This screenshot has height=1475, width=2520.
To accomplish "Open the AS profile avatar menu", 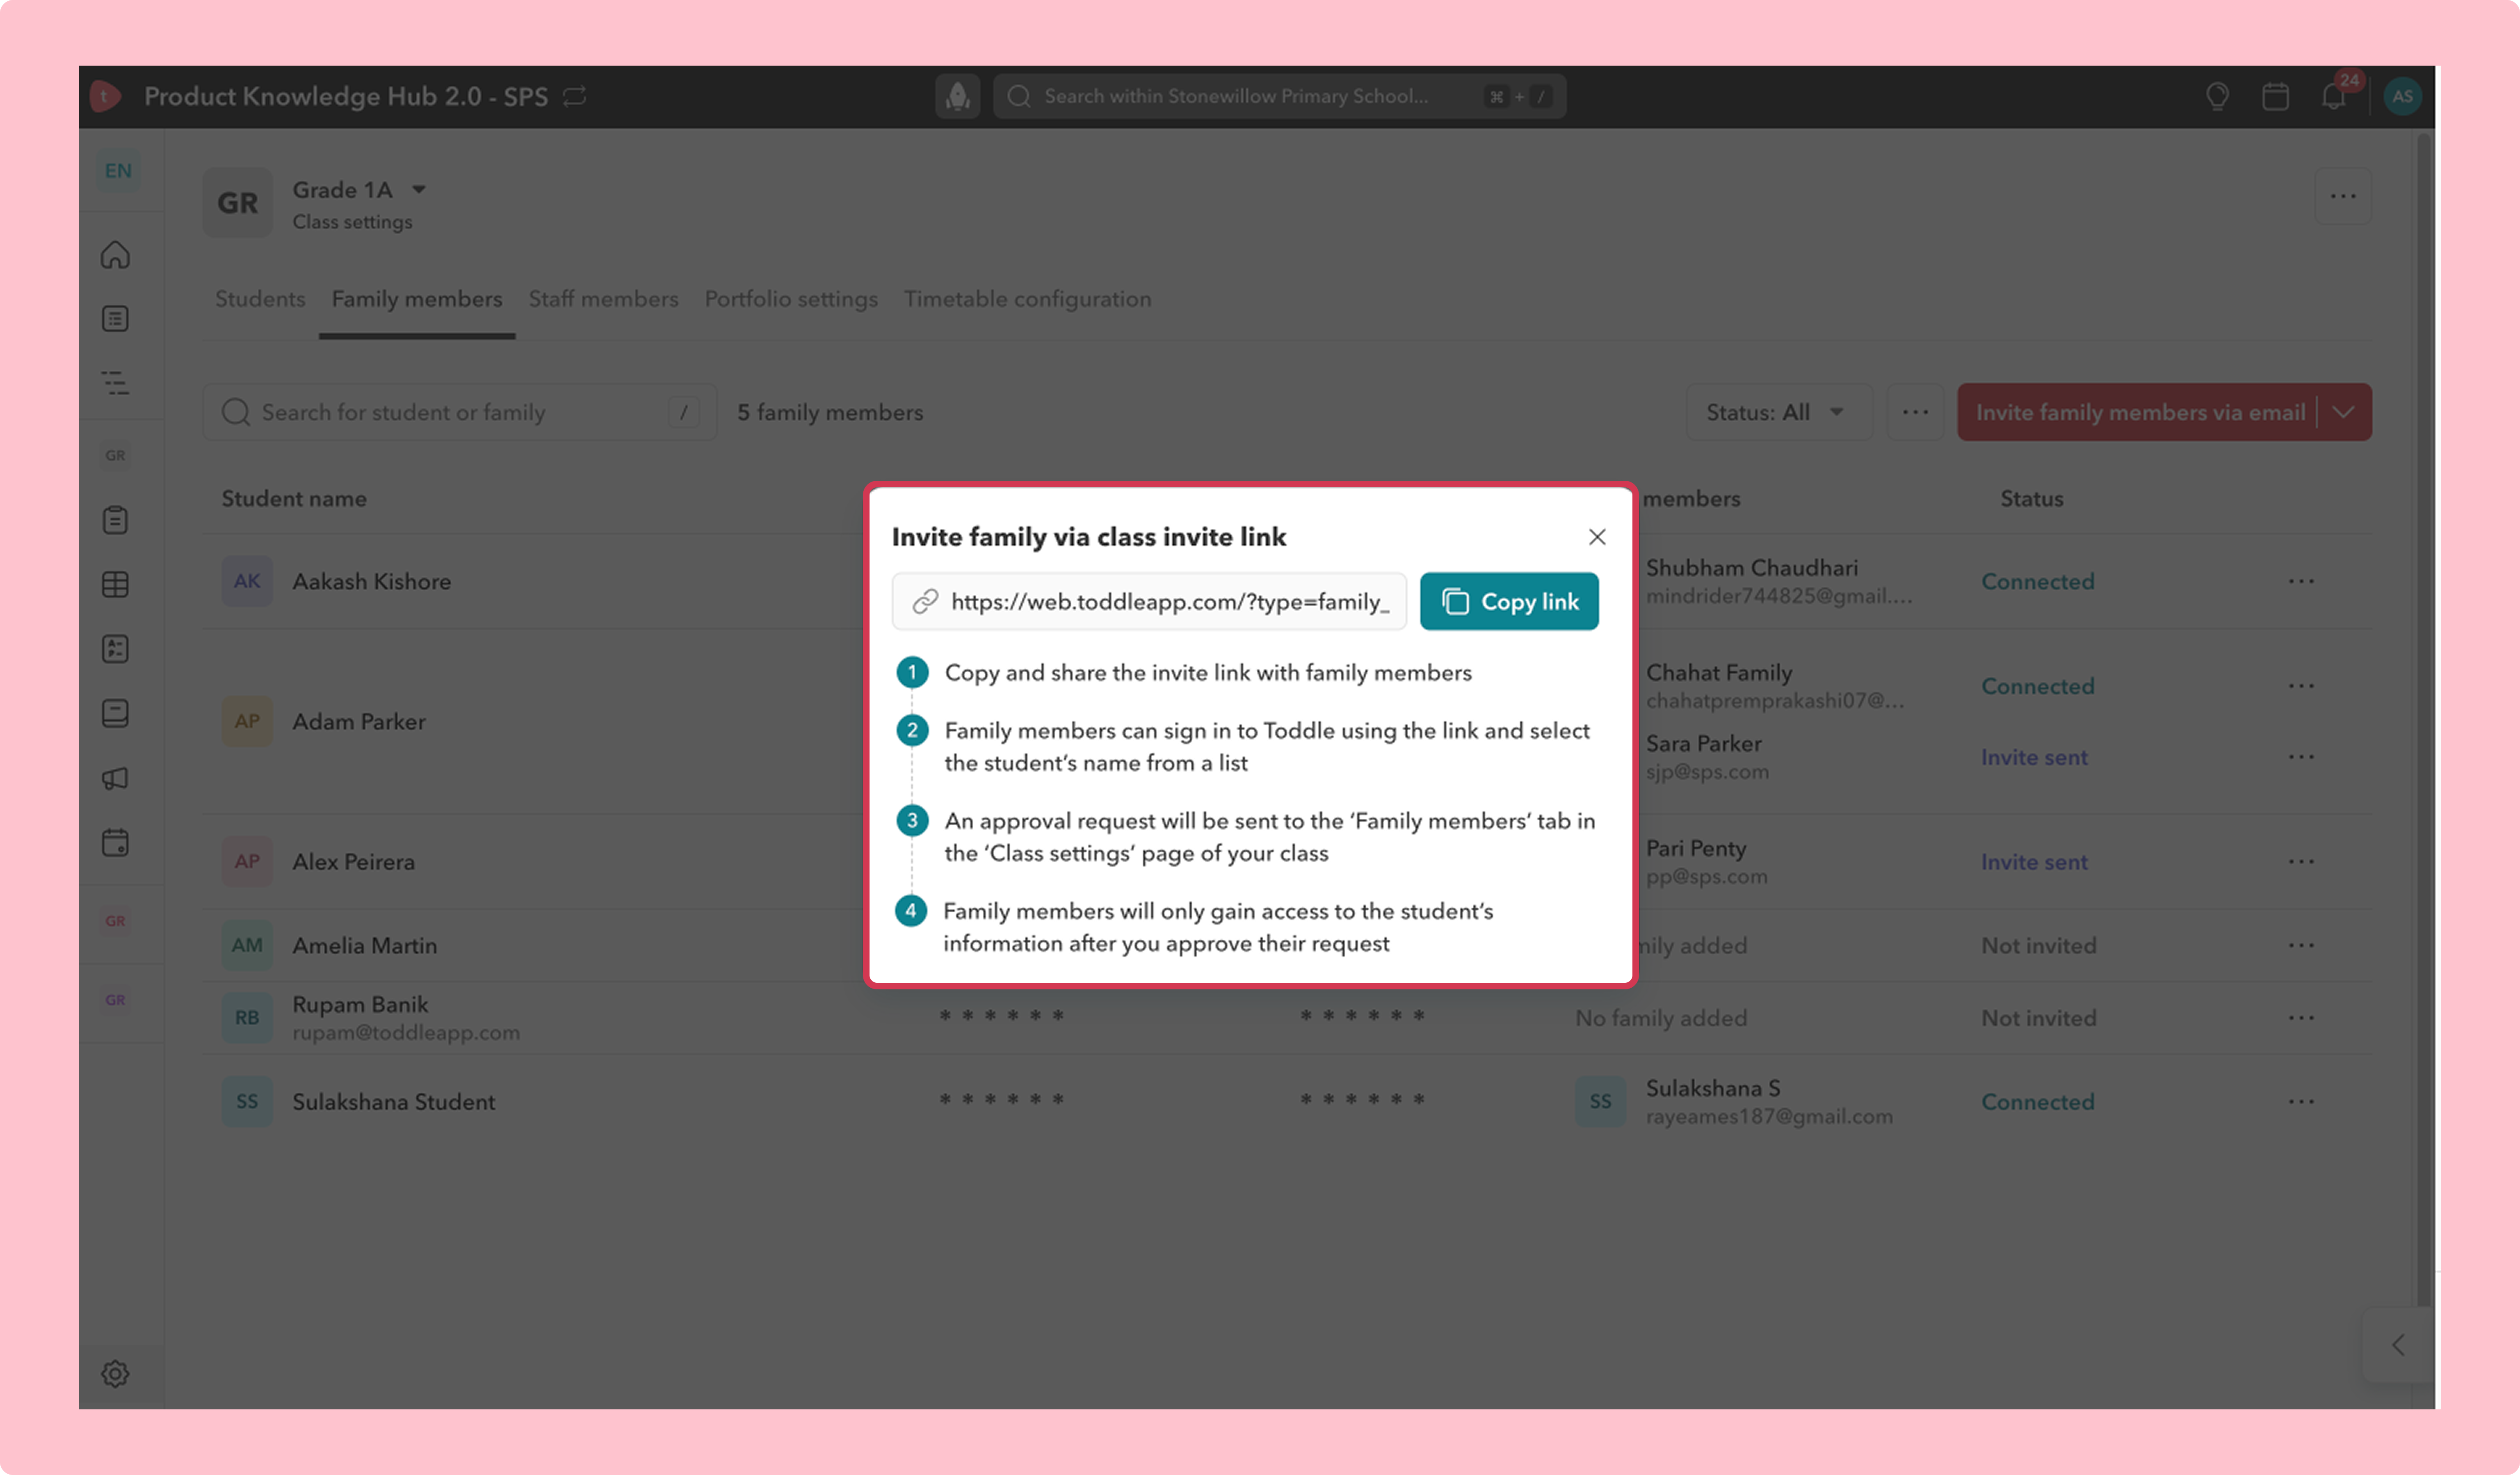I will click(2402, 96).
